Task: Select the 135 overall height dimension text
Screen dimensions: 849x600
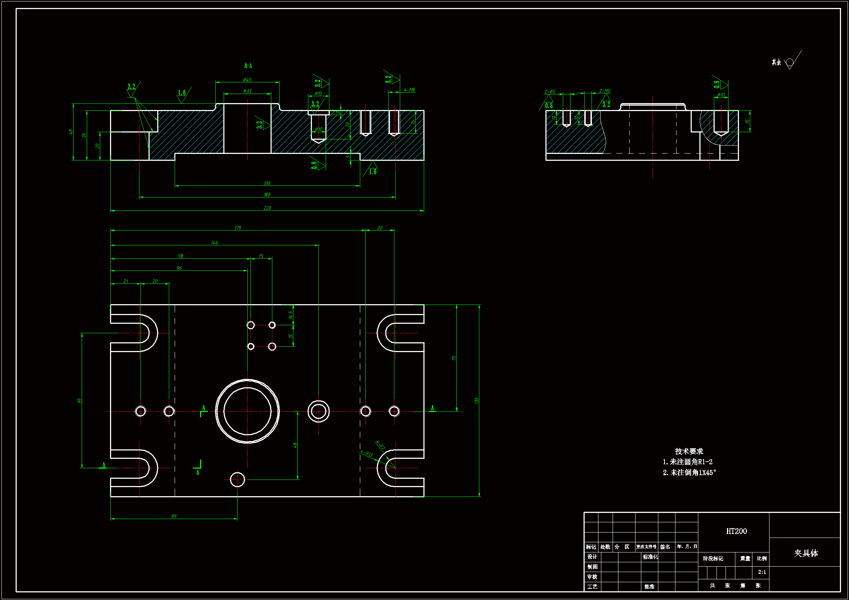Action: click(x=477, y=401)
